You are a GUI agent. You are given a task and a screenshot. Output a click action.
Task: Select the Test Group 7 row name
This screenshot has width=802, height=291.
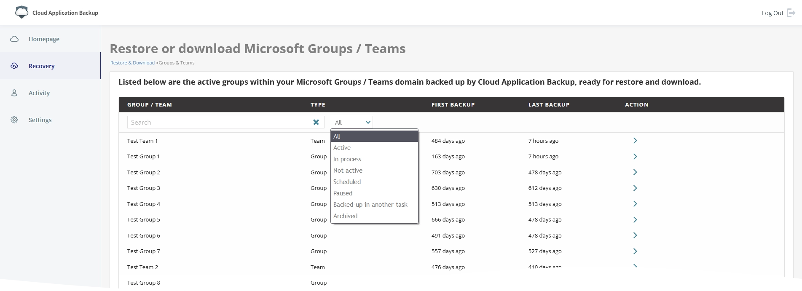[144, 251]
